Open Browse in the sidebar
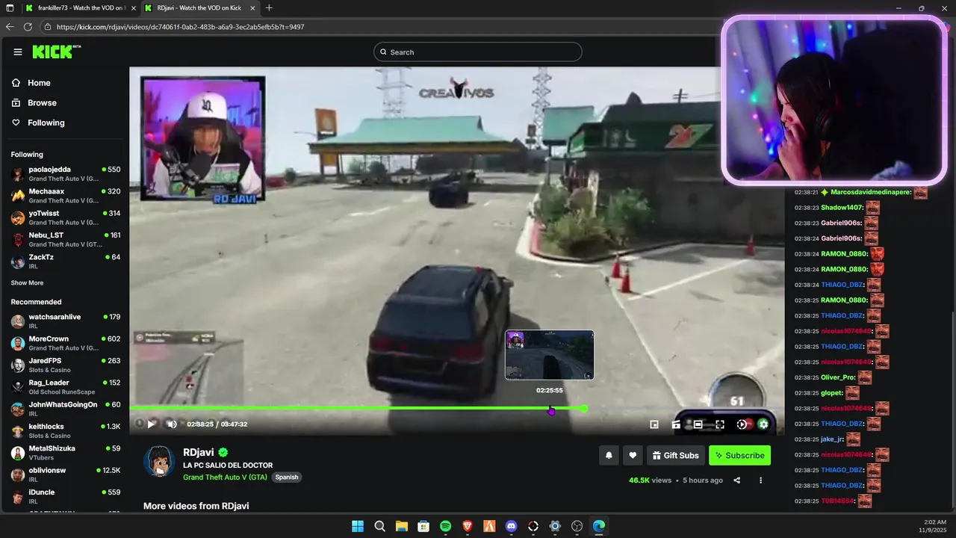956x538 pixels. 42,102
